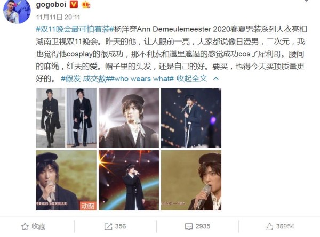Click the gogoboi profile avatar

[17, 11]
